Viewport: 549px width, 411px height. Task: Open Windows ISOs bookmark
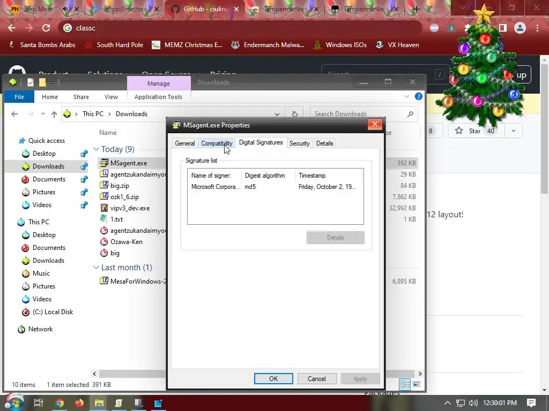(x=340, y=45)
